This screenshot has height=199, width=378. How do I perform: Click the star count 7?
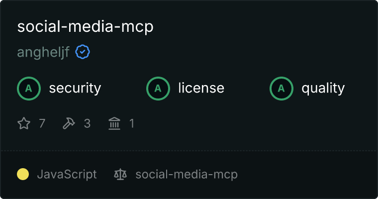pyautogui.click(x=42, y=123)
